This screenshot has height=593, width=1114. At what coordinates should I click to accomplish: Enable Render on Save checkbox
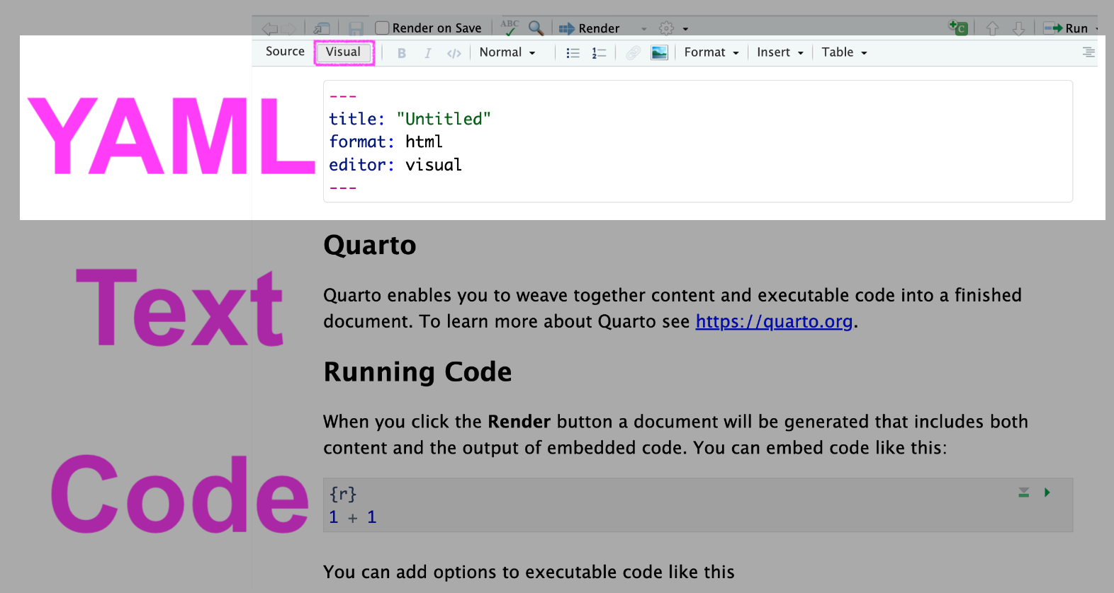tap(382, 28)
